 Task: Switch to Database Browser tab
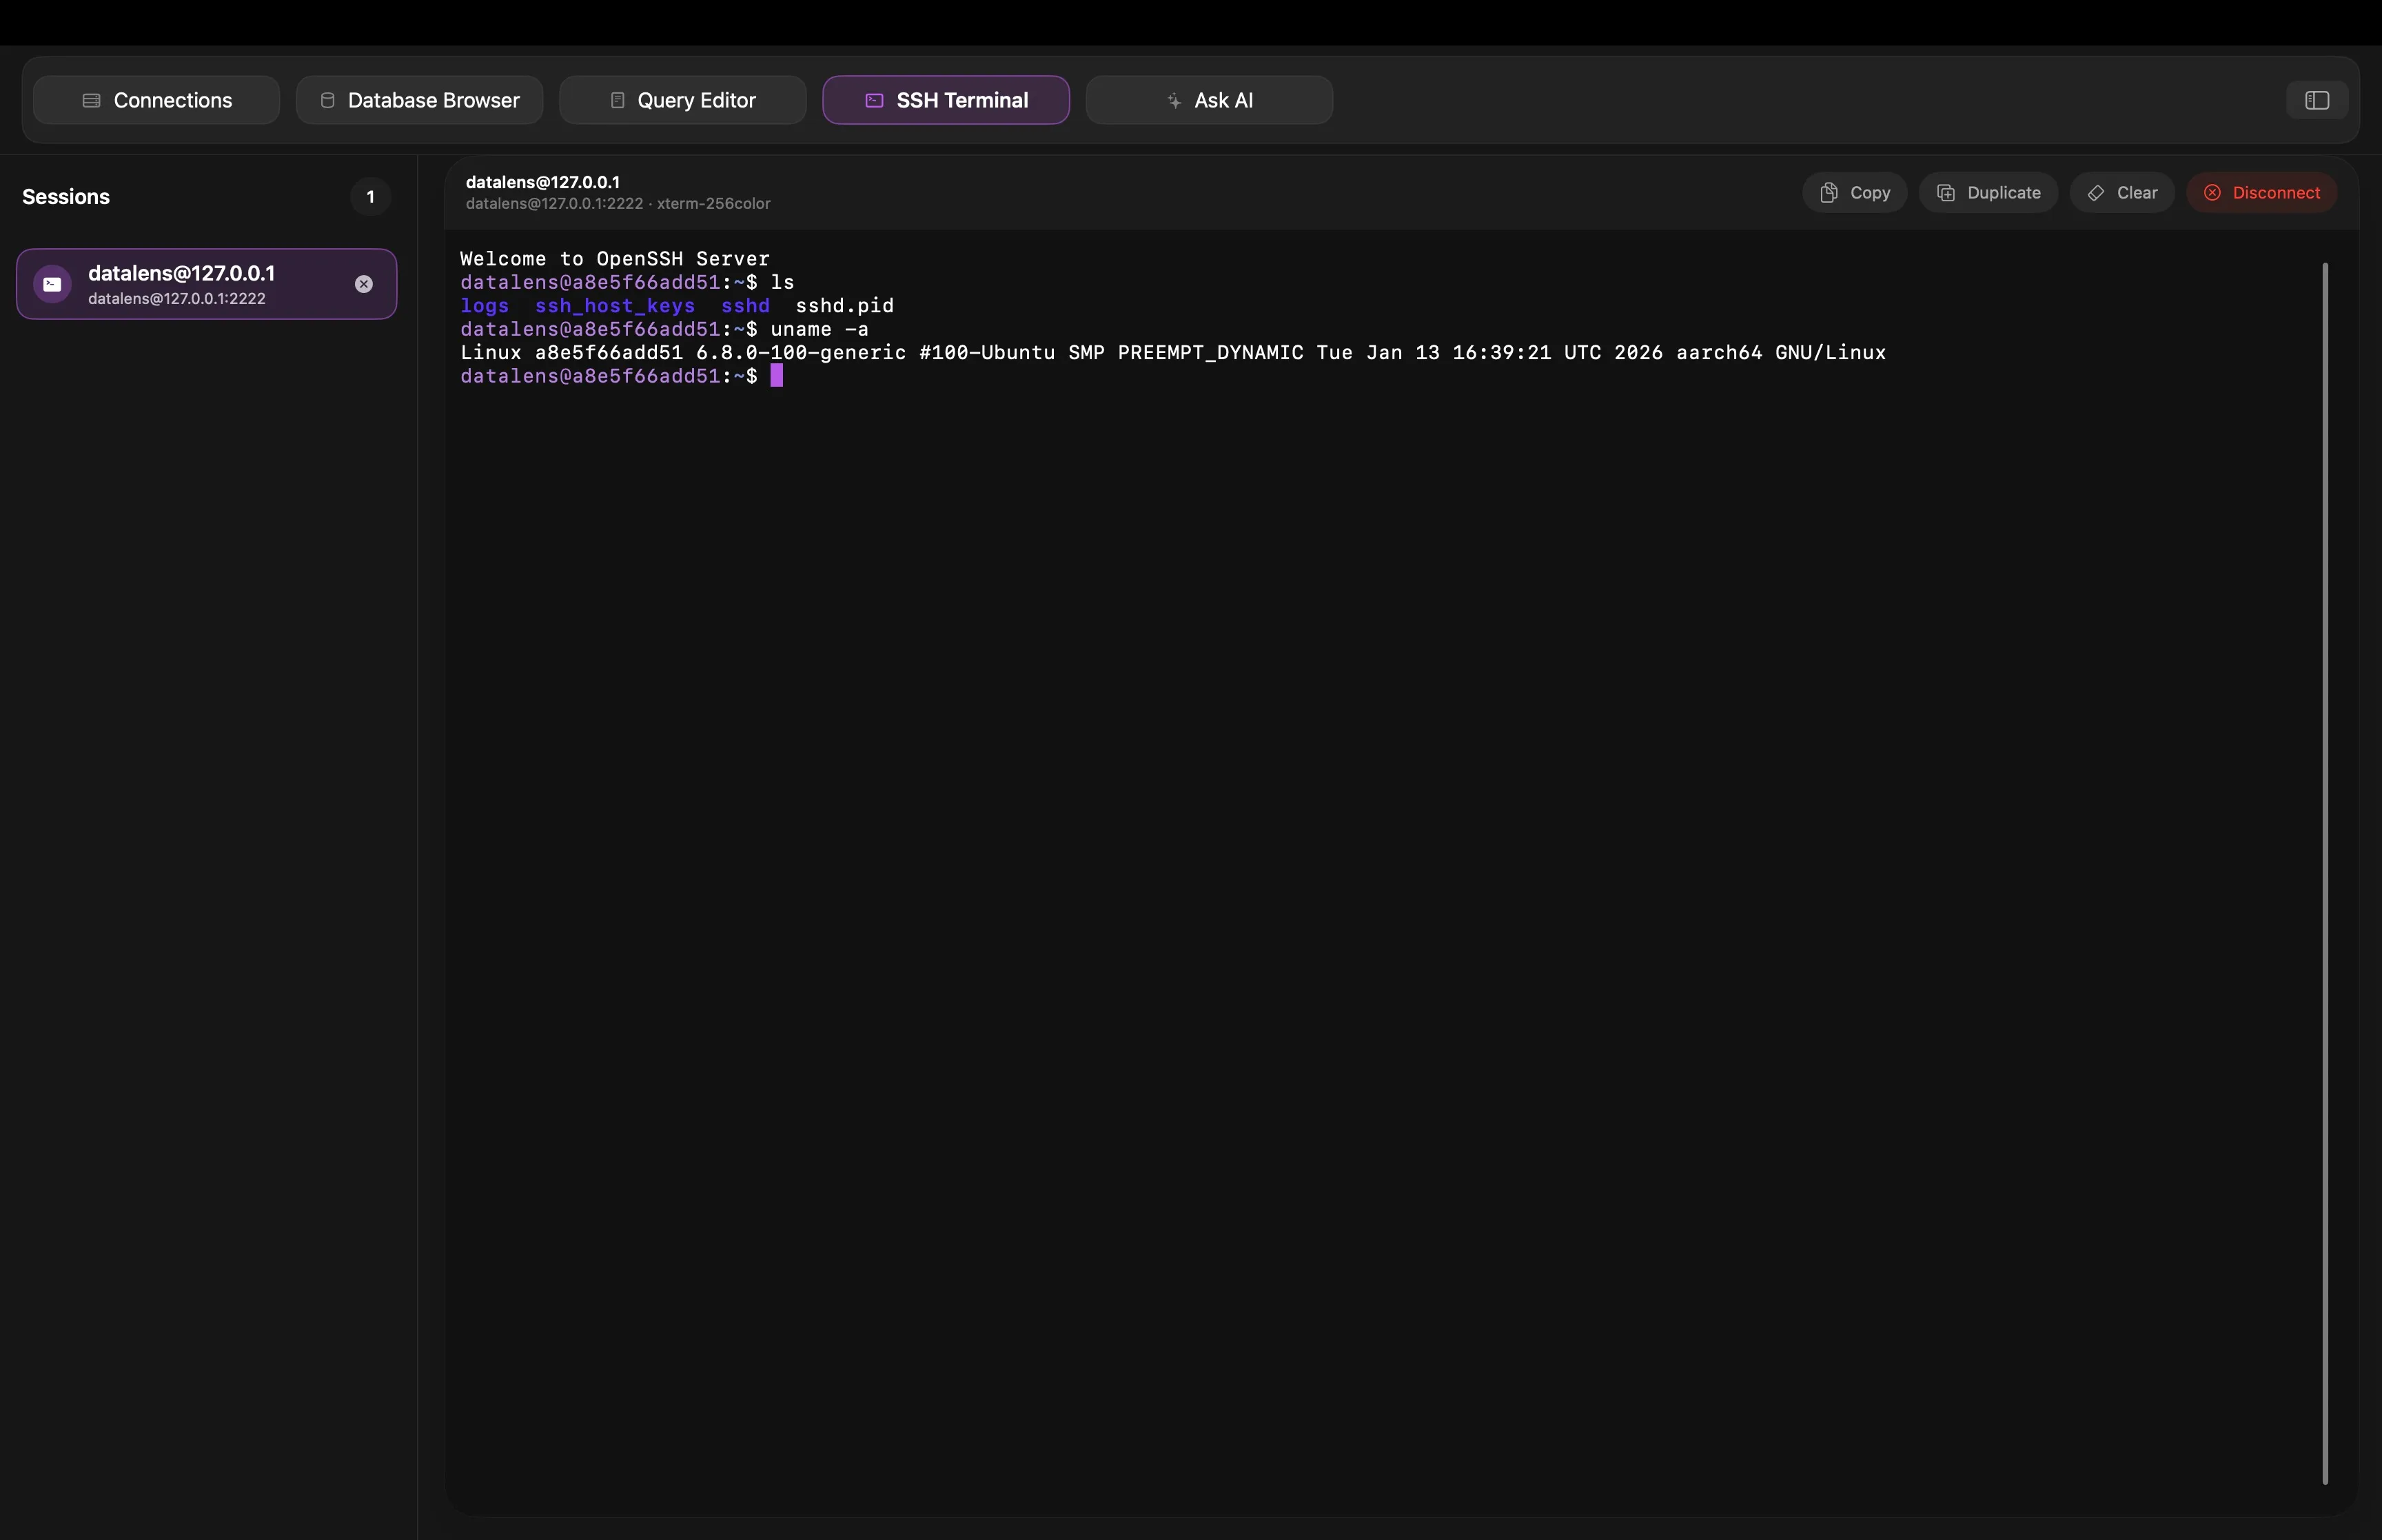coord(419,100)
